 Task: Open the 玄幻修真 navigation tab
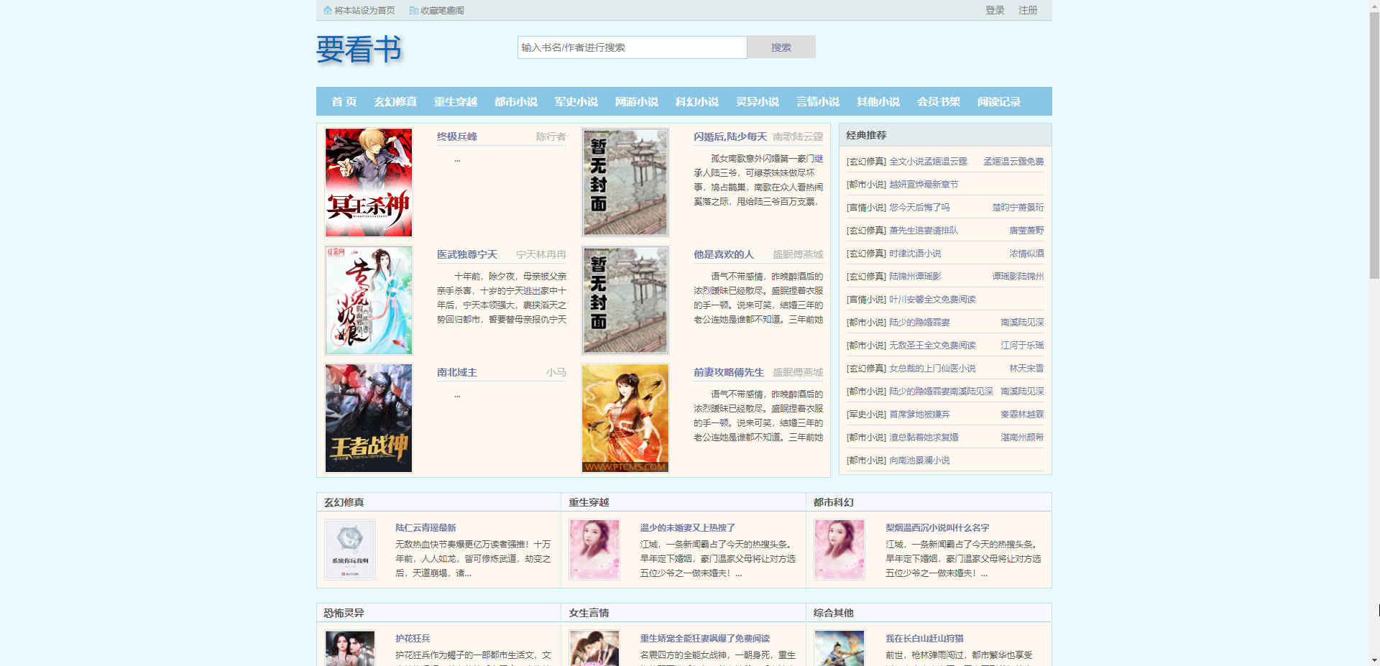click(395, 102)
